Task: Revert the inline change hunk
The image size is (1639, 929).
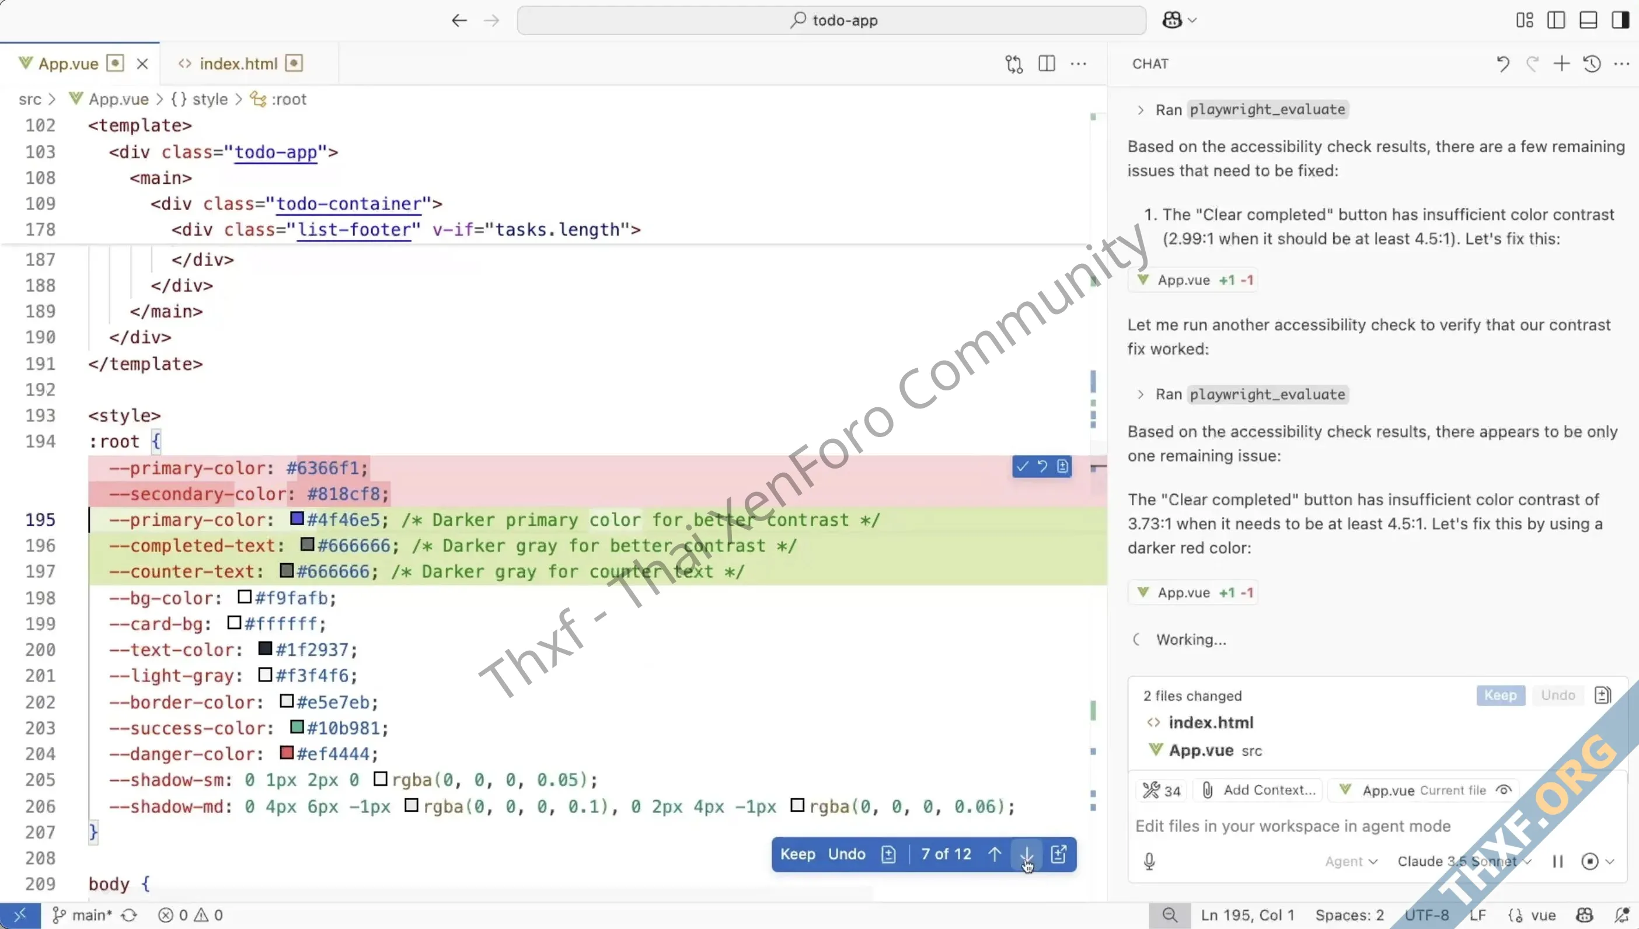Action: click(x=1042, y=466)
